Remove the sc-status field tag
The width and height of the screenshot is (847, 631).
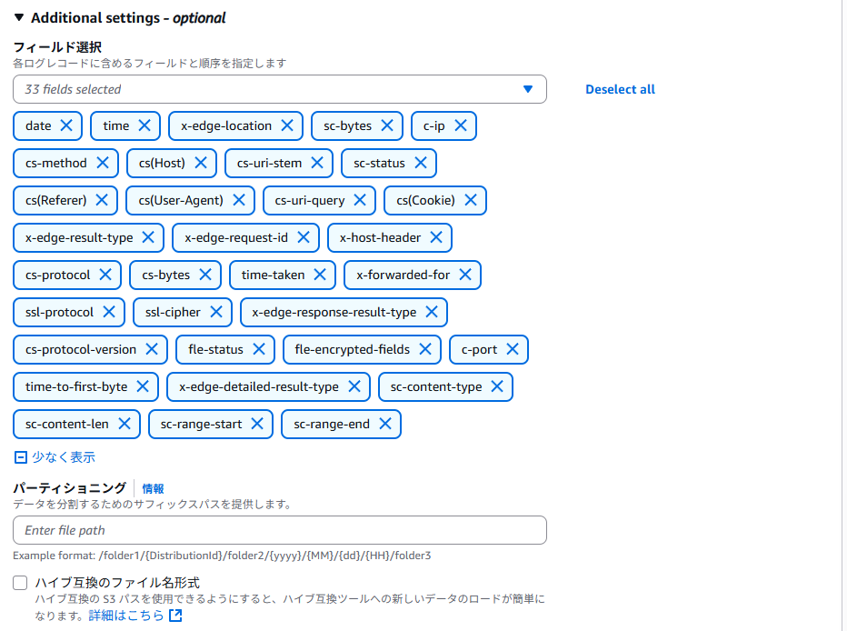click(x=421, y=163)
